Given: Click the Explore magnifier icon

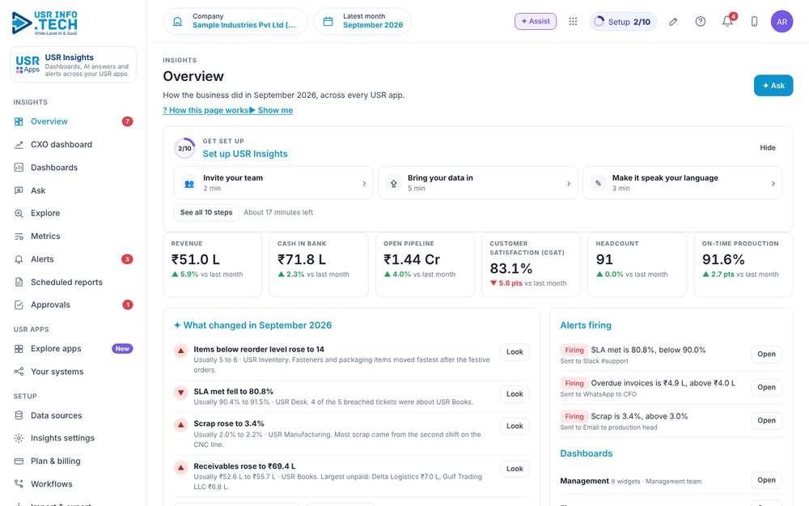Looking at the screenshot, I should coord(19,213).
